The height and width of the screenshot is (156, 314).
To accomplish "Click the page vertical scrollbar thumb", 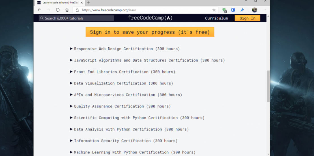I will click(x=268, y=87).
